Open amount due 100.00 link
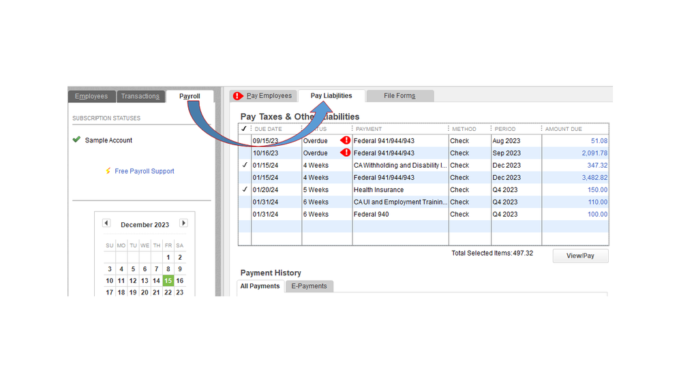The image size is (681, 383). (597, 213)
